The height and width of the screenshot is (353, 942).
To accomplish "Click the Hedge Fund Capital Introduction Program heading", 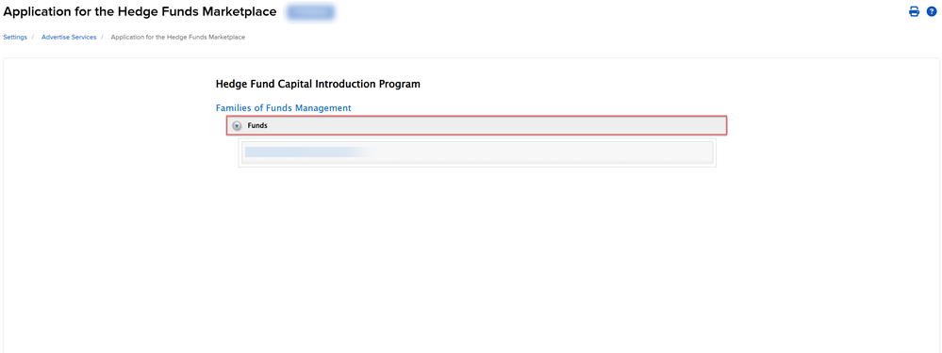I will [x=318, y=85].
